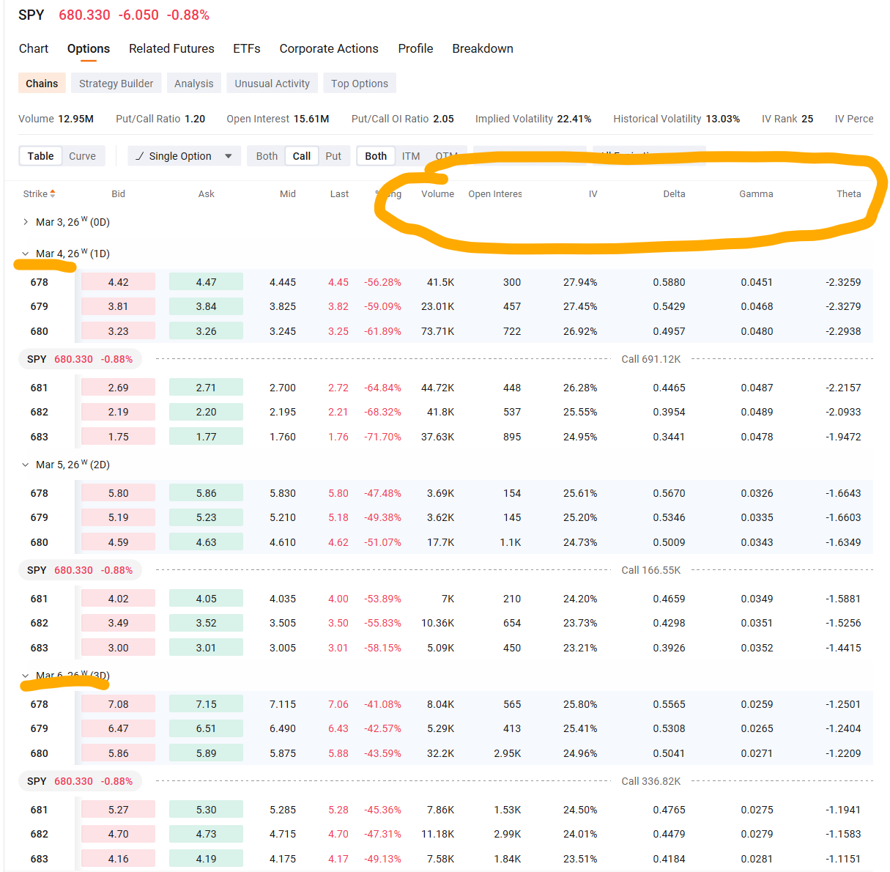Select the 2.69 bid price
The width and height of the screenshot is (890, 872).
coord(118,388)
